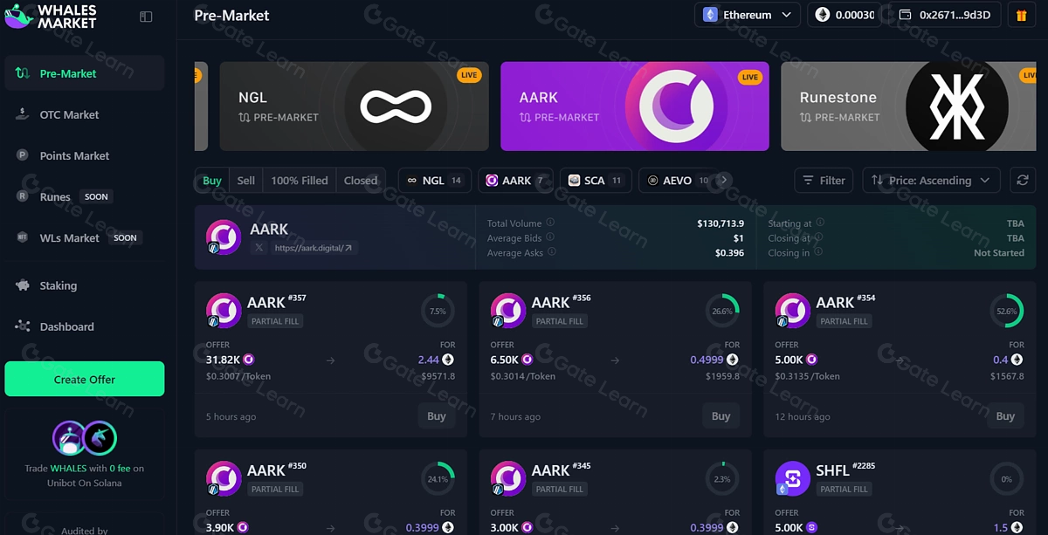Click the Staking sidebar icon
Image resolution: width=1048 pixels, height=535 pixels.
23,285
